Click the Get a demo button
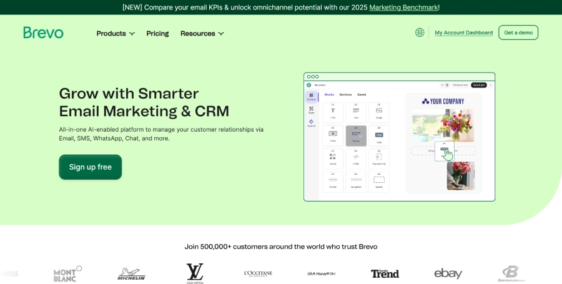This screenshot has width=562, height=284. (518, 32)
